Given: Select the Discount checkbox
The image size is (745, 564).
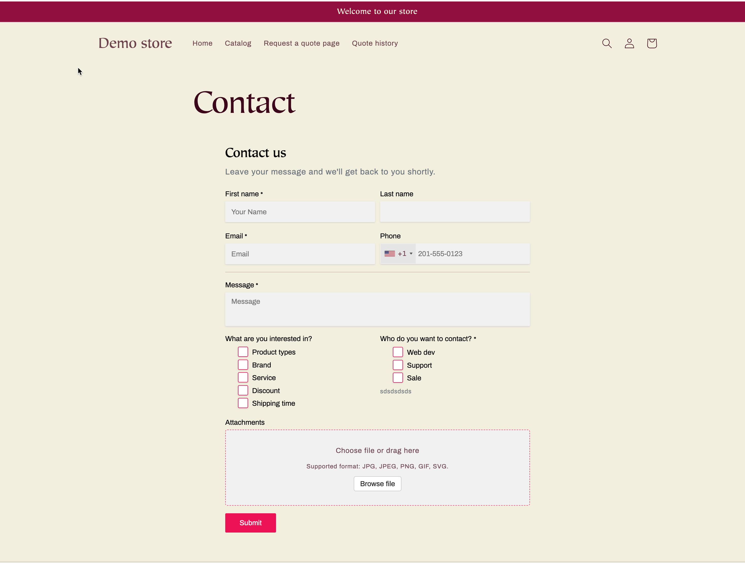Looking at the screenshot, I should pos(243,390).
